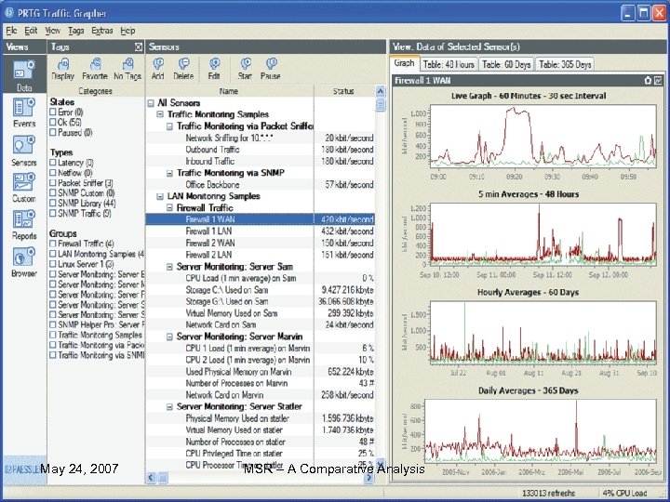Collapse Traffic Monitoring via SNMP node

pos(169,173)
